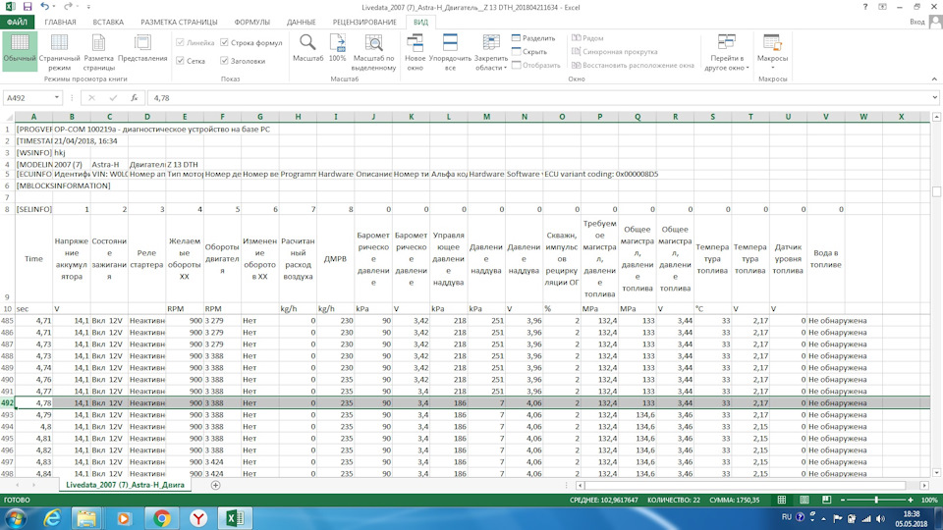Screen dimensions: 943x530
Task: Arrange windows with Упорядочить все
Action: (450, 51)
